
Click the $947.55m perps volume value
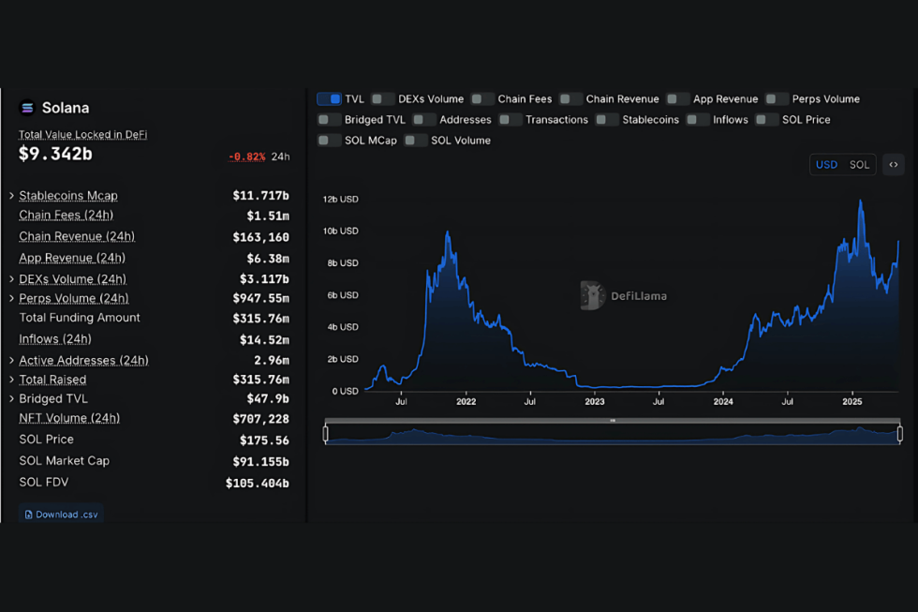(260, 299)
